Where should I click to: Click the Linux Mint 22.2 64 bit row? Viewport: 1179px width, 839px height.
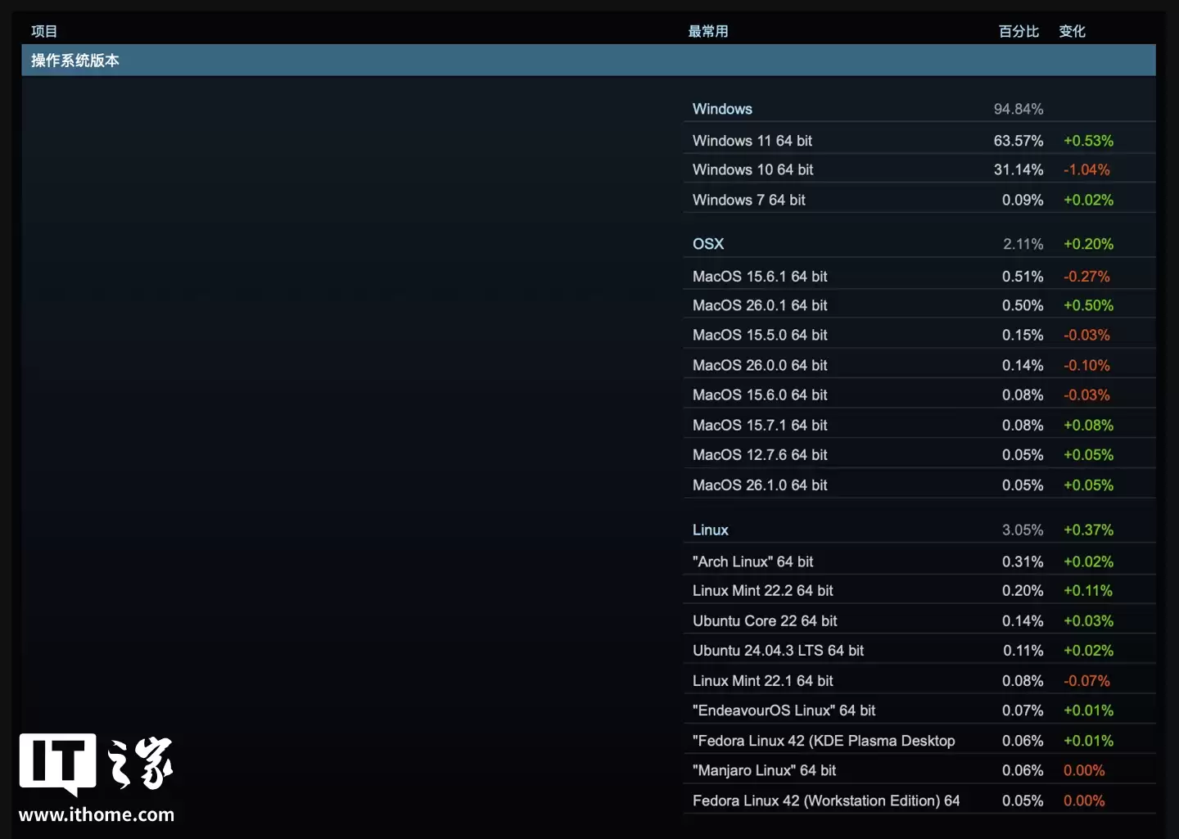[762, 590]
